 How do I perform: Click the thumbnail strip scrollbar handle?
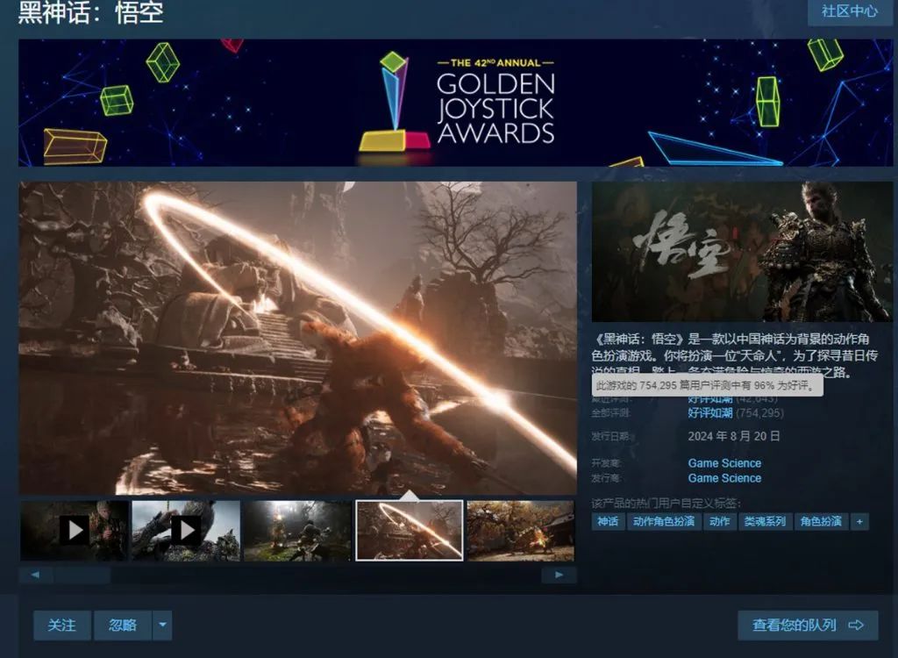82,575
